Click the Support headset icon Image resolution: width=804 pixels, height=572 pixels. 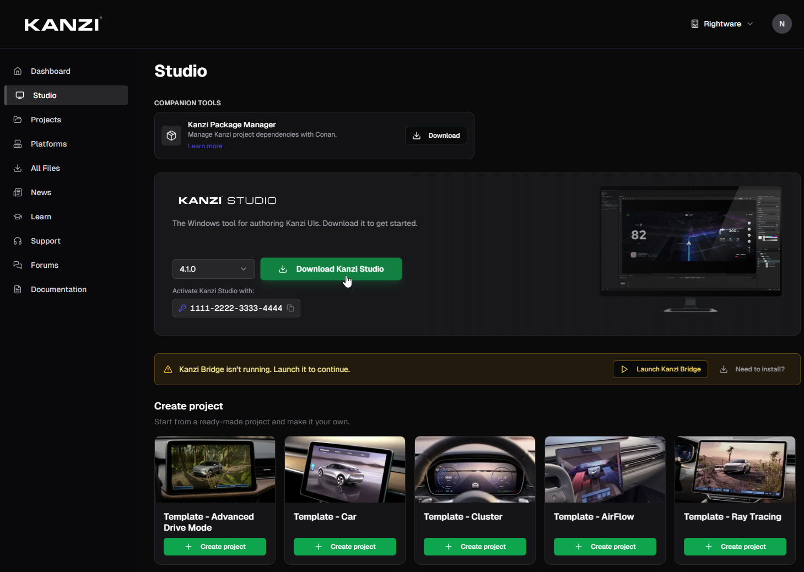[x=18, y=241]
